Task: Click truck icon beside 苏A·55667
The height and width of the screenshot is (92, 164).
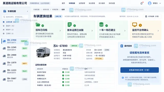Action: tap(4, 79)
